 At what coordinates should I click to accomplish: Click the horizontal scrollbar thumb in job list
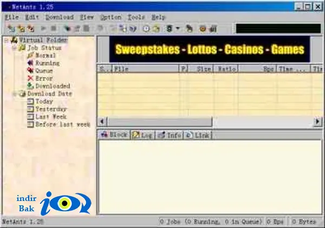(x=160, y=122)
